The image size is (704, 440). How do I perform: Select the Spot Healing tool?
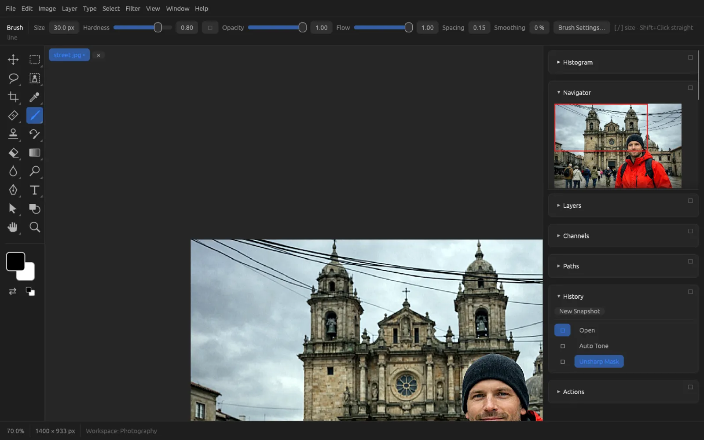[13, 115]
